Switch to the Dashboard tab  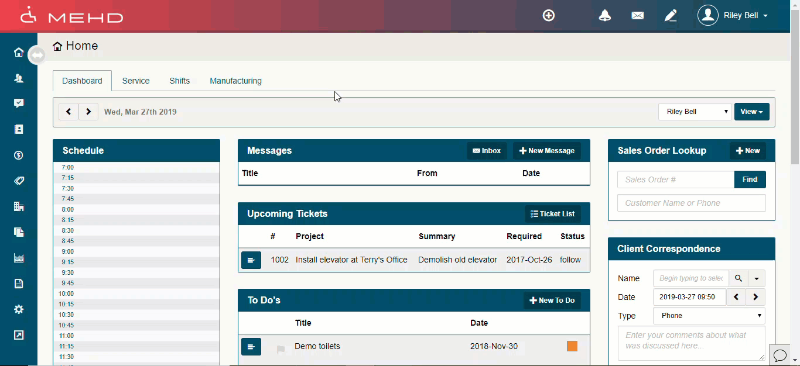click(82, 81)
